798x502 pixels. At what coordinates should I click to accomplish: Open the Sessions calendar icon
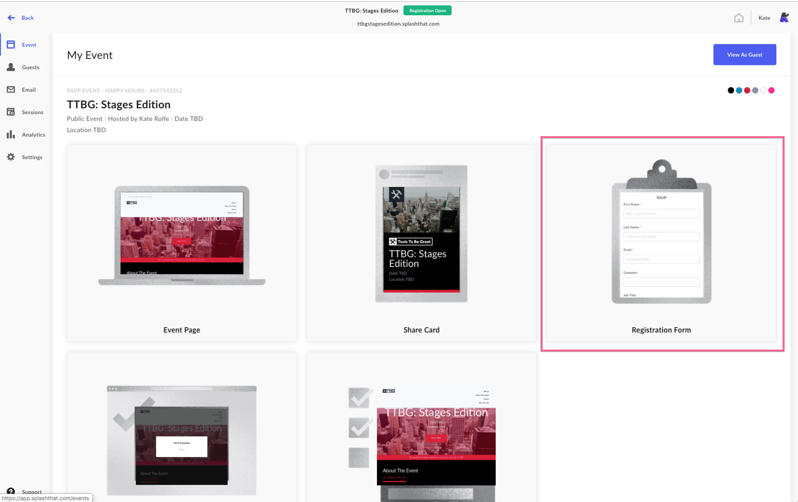[x=11, y=112]
